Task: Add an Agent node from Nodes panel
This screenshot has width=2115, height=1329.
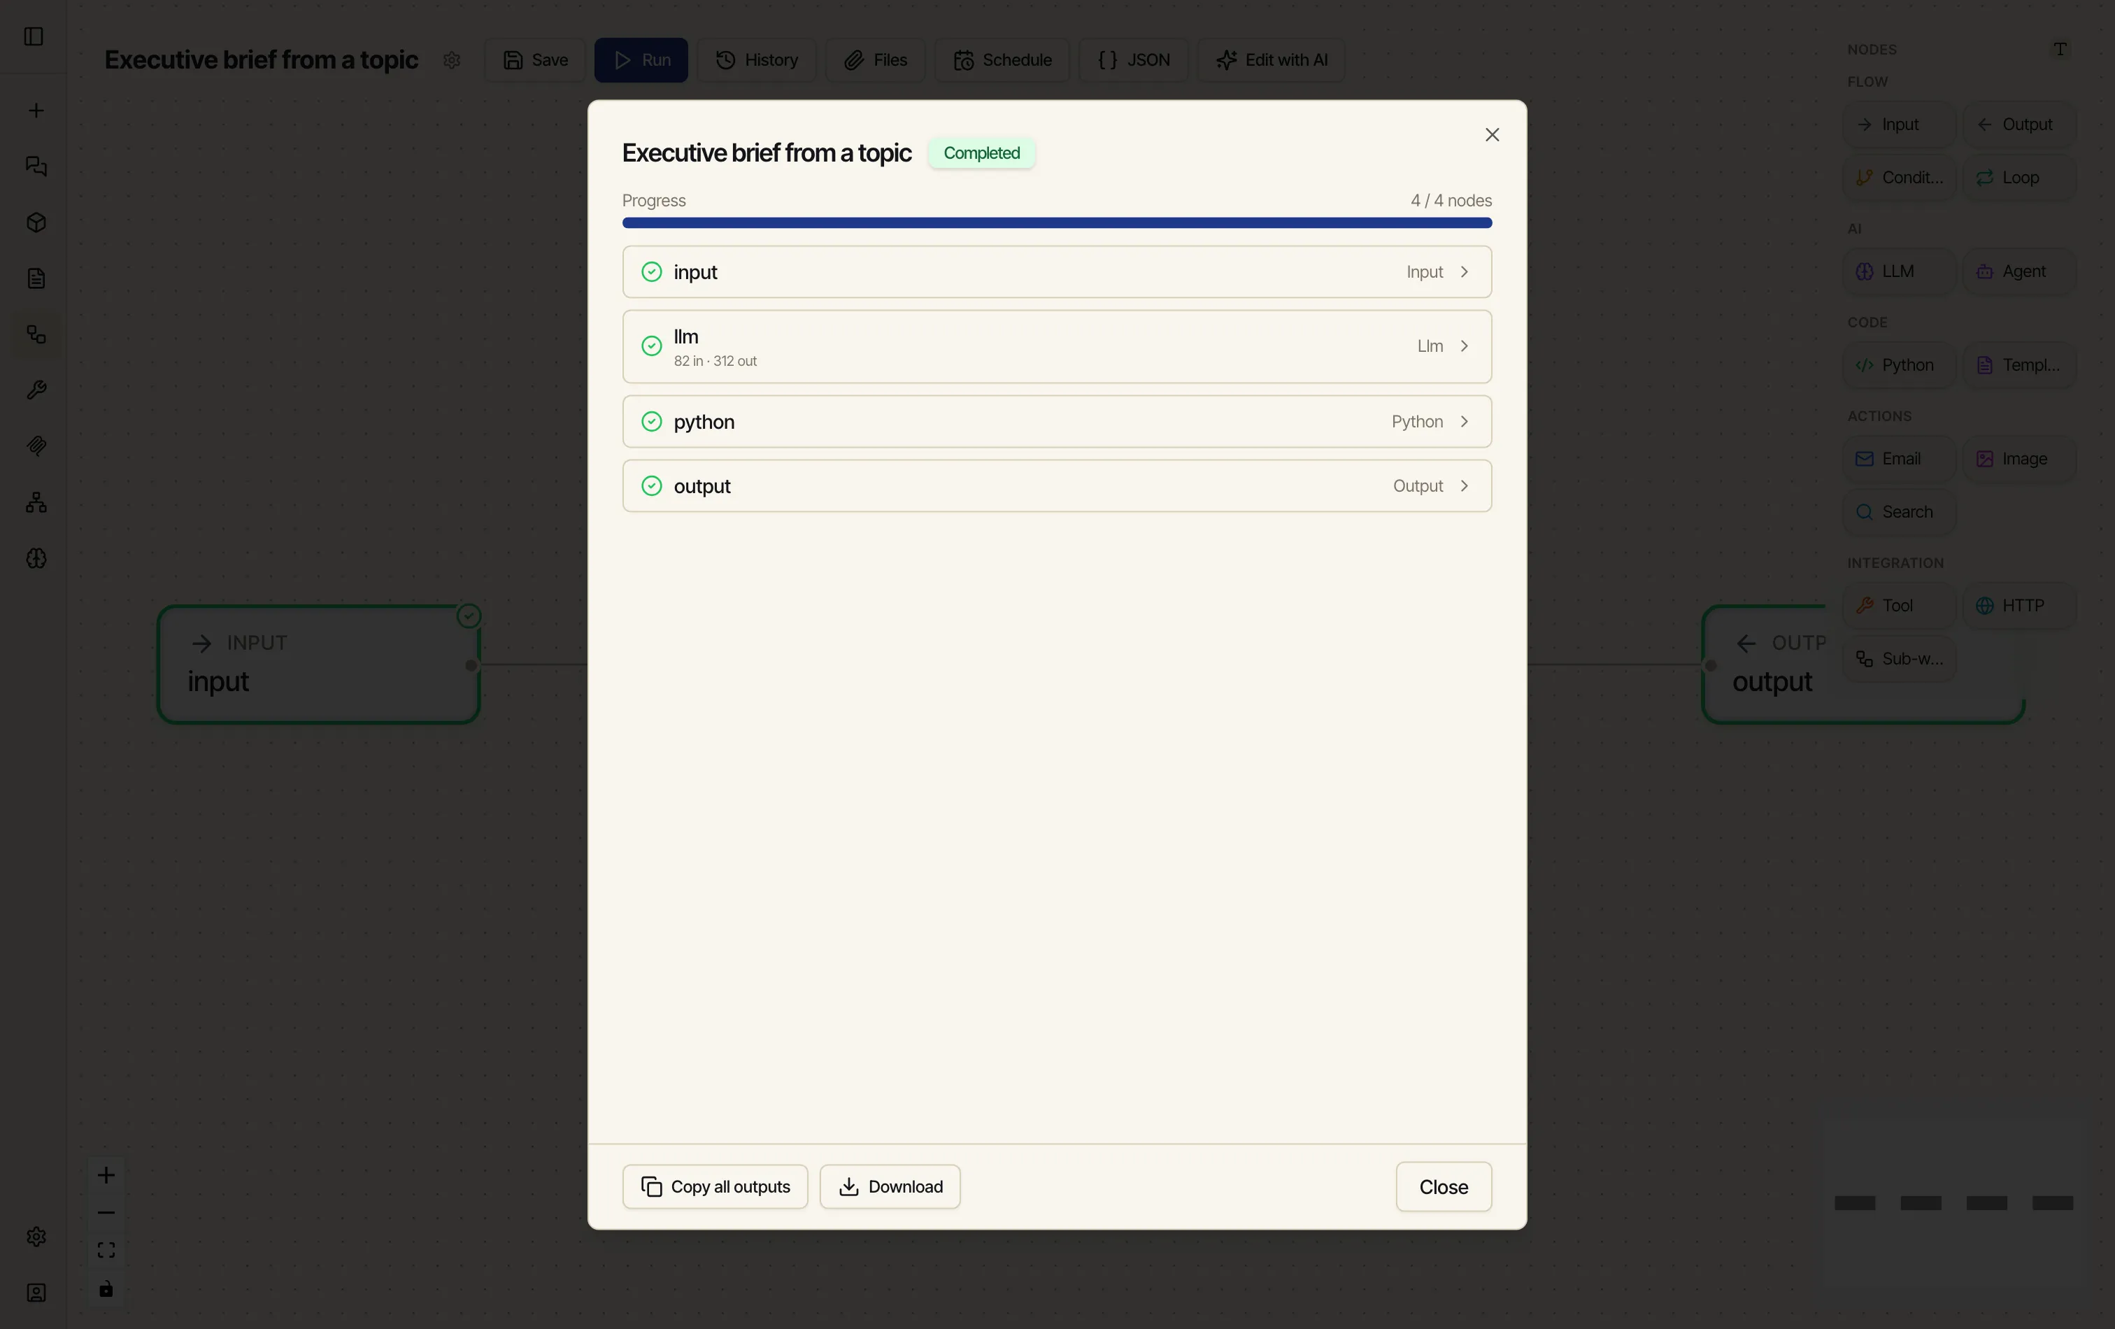Action: (2018, 271)
